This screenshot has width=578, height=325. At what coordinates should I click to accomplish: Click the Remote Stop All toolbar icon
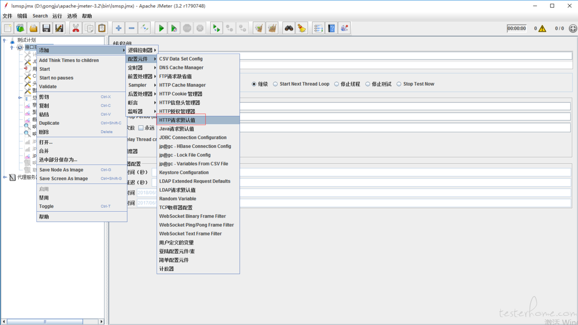229,28
